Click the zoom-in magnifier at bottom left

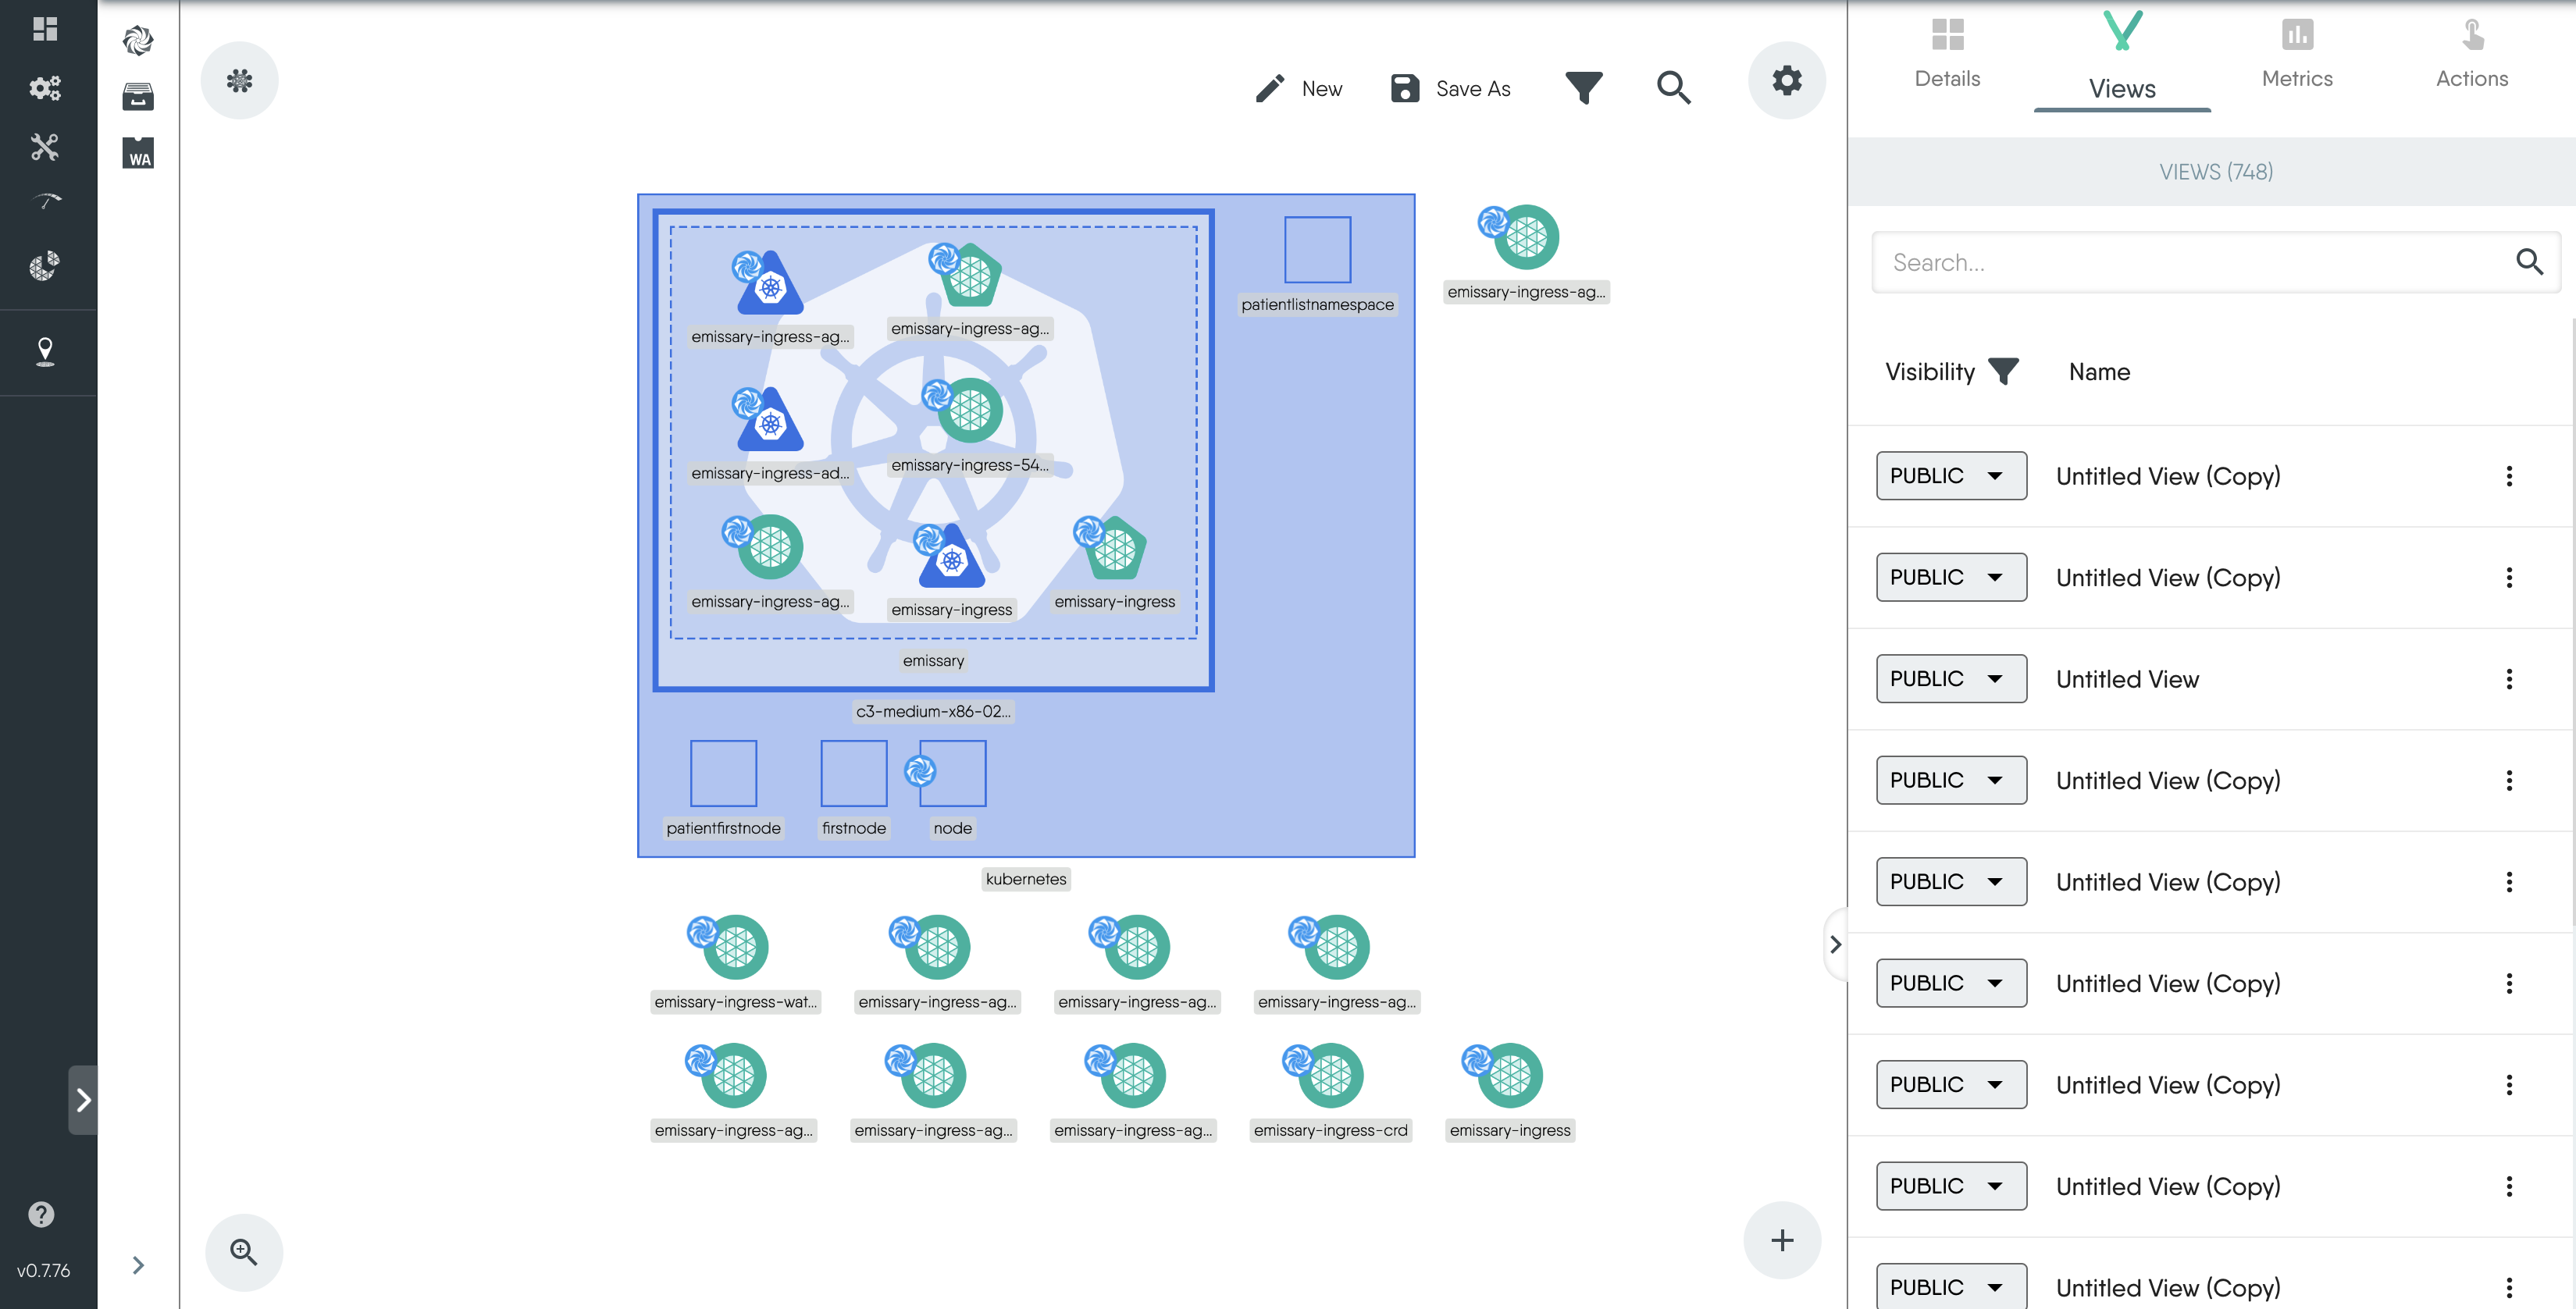[243, 1251]
